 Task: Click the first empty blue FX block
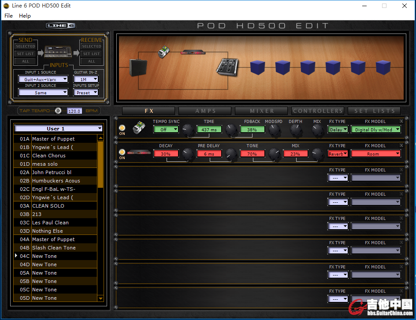[257, 67]
